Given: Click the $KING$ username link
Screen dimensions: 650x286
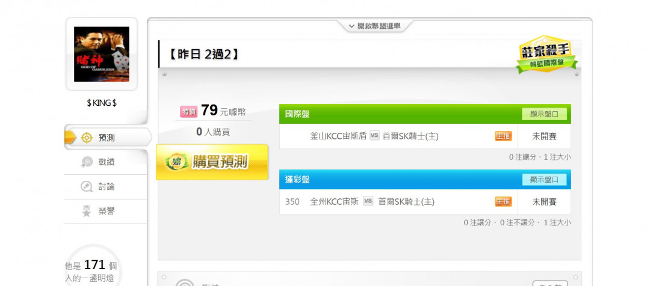Looking at the screenshot, I should (102, 103).
